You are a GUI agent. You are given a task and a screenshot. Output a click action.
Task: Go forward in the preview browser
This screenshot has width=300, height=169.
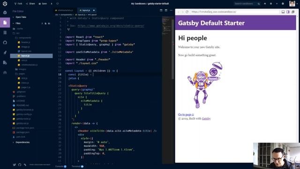(x=182, y=12)
